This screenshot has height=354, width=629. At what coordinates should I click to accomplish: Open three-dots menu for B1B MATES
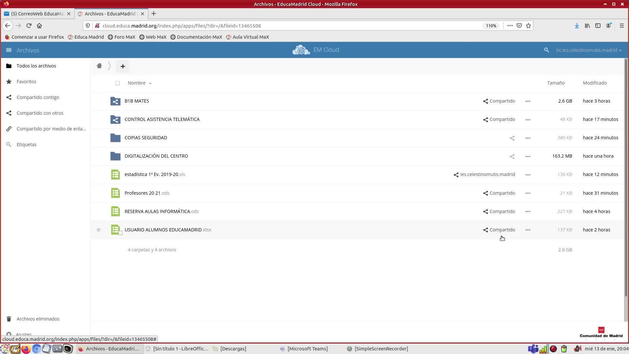pos(527,101)
